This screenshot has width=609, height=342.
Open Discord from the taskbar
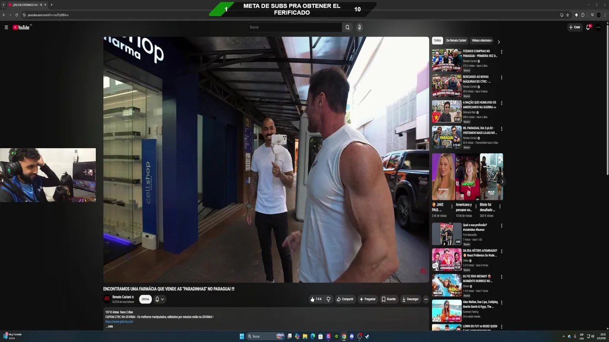(x=352, y=336)
